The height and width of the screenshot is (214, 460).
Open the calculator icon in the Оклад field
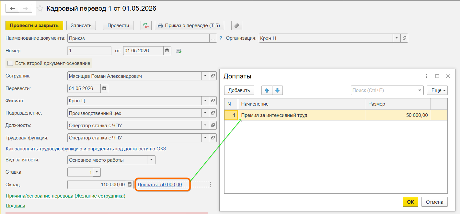tap(130, 185)
